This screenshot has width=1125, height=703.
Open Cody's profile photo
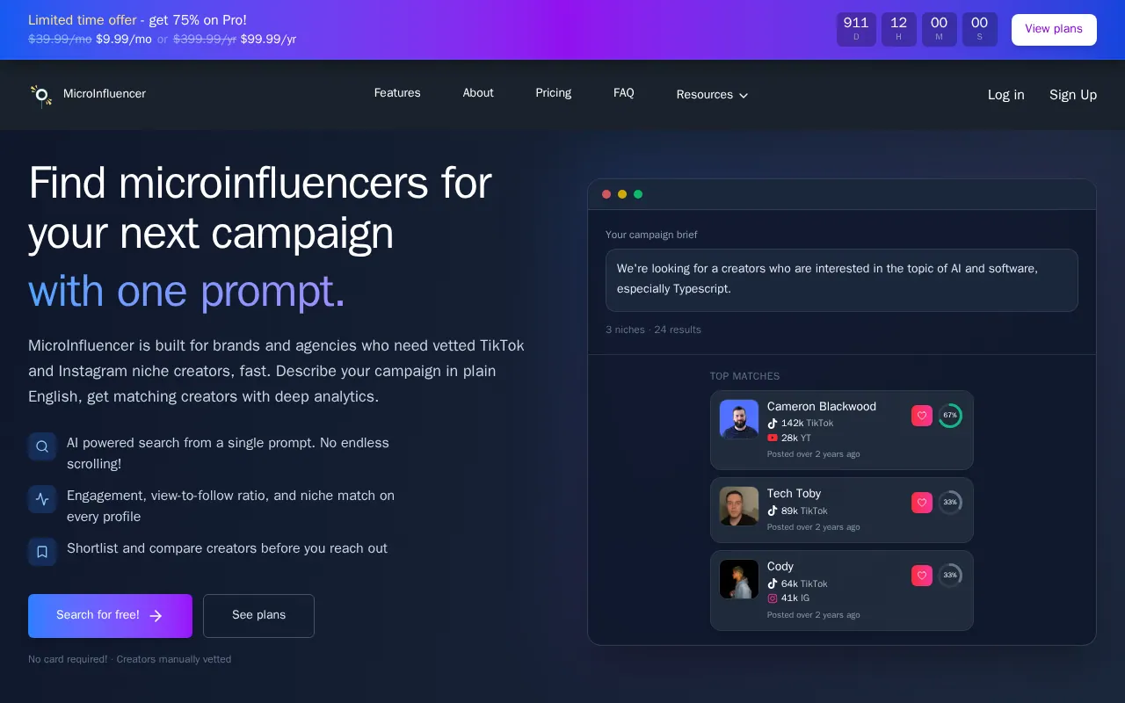click(739, 579)
